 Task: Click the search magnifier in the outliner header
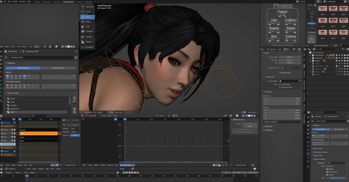point(321,49)
